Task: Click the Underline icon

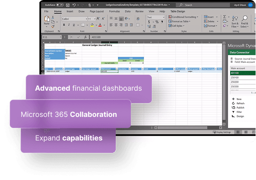Action: point(74,25)
